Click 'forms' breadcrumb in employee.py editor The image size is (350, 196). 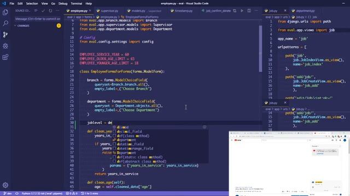pos(88,17)
